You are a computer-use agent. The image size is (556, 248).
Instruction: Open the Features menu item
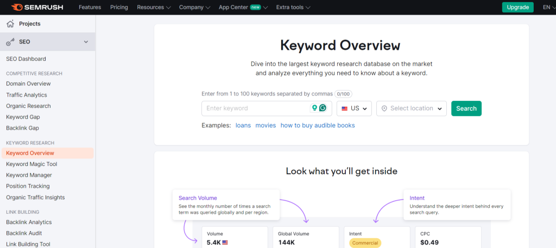(90, 7)
